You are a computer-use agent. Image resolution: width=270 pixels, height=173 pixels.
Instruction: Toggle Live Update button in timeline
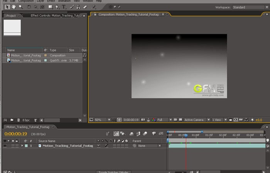pos(116,133)
